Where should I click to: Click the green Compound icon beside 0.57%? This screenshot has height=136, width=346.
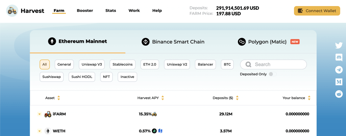click(154, 131)
